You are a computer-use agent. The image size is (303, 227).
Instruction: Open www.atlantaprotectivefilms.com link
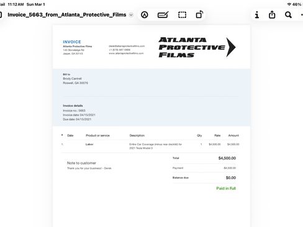click(126, 53)
